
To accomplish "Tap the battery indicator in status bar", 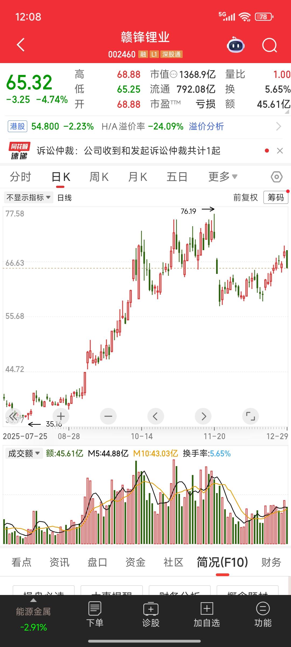I will point(264,17).
